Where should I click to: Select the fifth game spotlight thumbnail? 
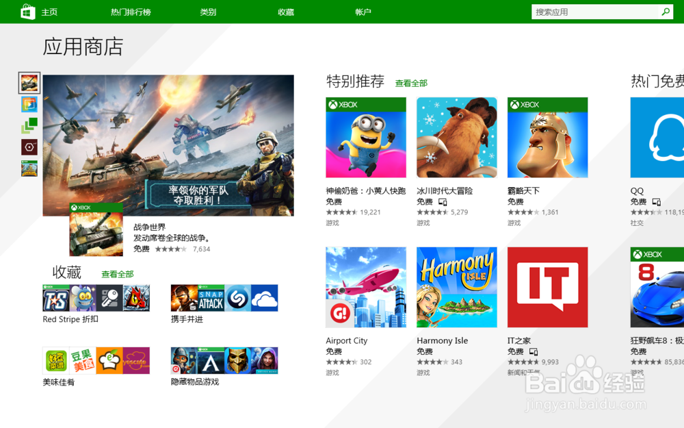click(29, 168)
